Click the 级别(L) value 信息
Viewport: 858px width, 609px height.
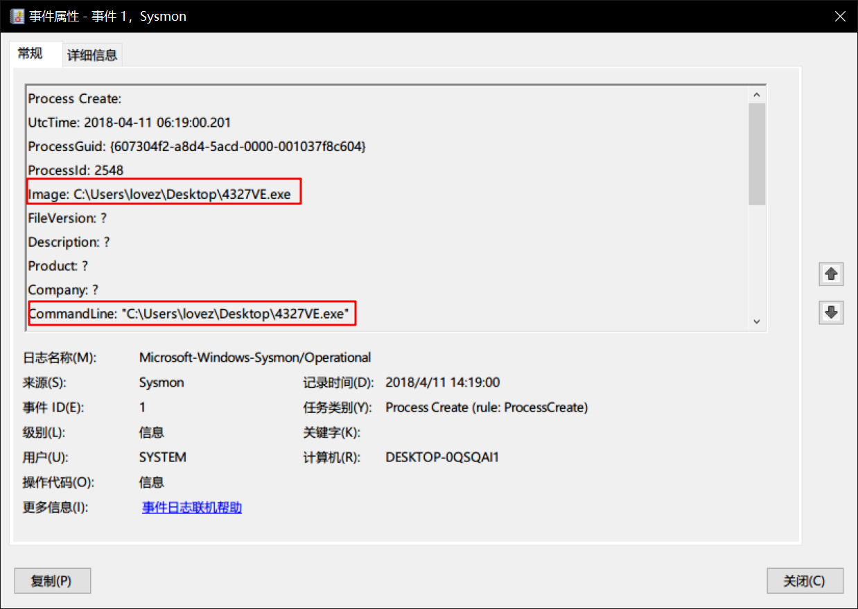tap(152, 432)
